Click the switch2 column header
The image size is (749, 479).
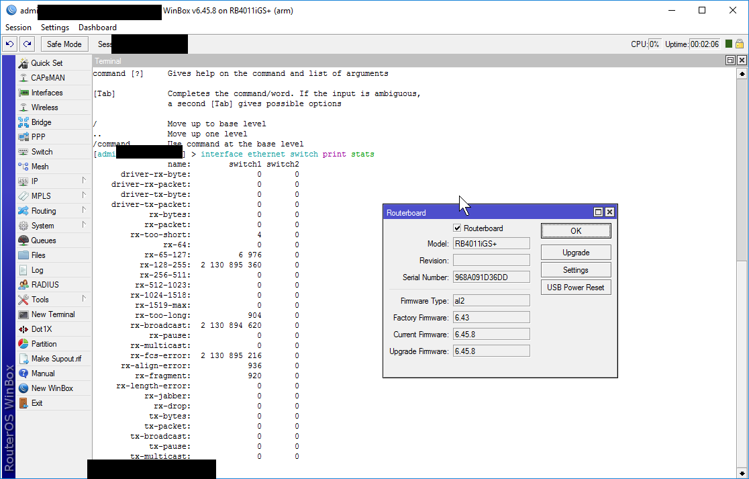coord(283,165)
